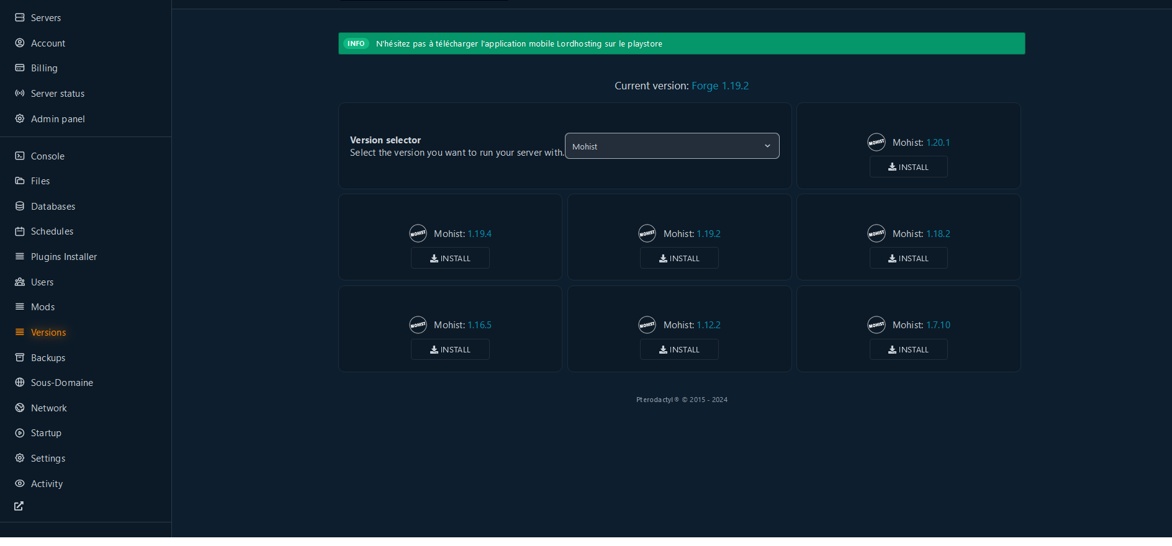Image resolution: width=1172 pixels, height=546 pixels.
Task: Open the Admin panel label
Action: pyautogui.click(x=58, y=119)
